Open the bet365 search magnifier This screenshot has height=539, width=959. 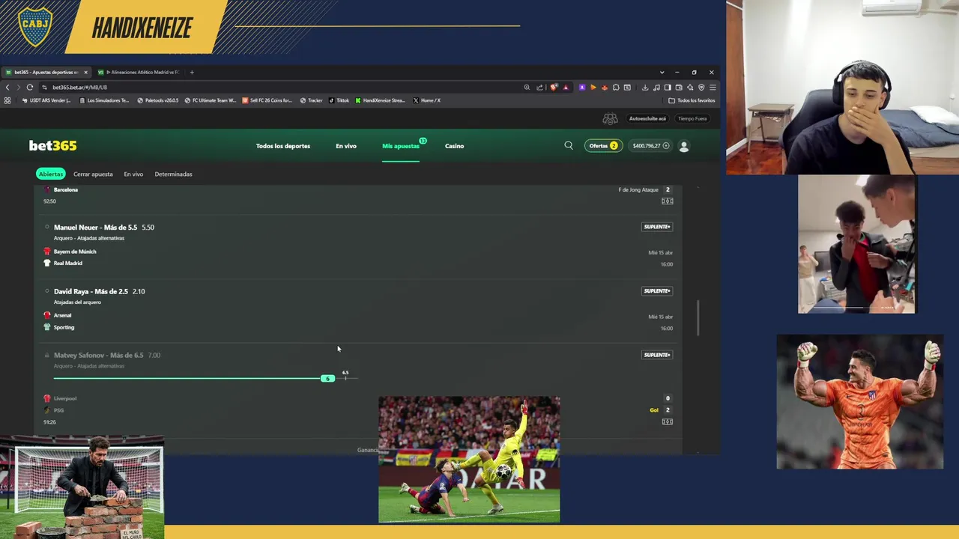[x=569, y=145]
